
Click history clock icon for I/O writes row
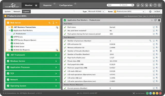click(x=157, y=78)
